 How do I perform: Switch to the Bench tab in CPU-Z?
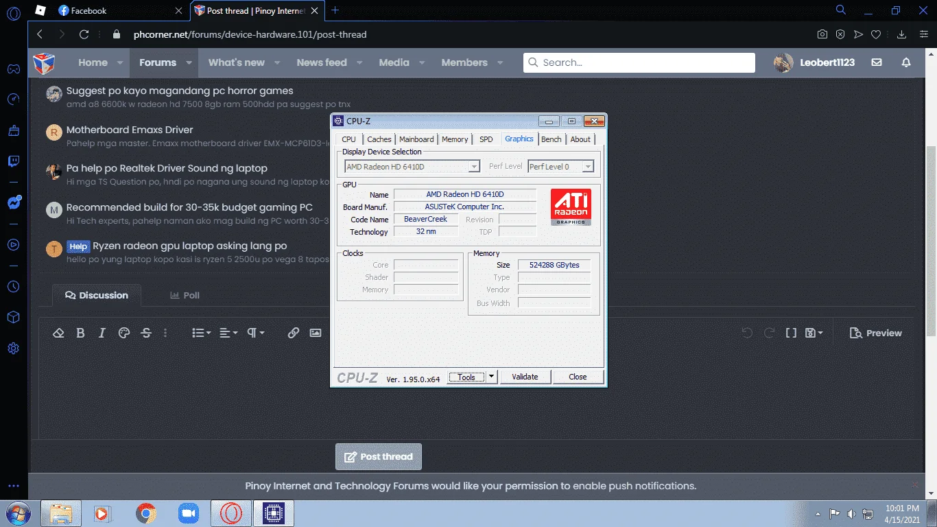(x=551, y=139)
